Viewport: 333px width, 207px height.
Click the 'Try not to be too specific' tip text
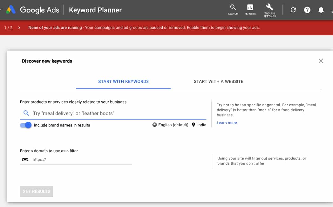pyautogui.click(x=266, y=110)
